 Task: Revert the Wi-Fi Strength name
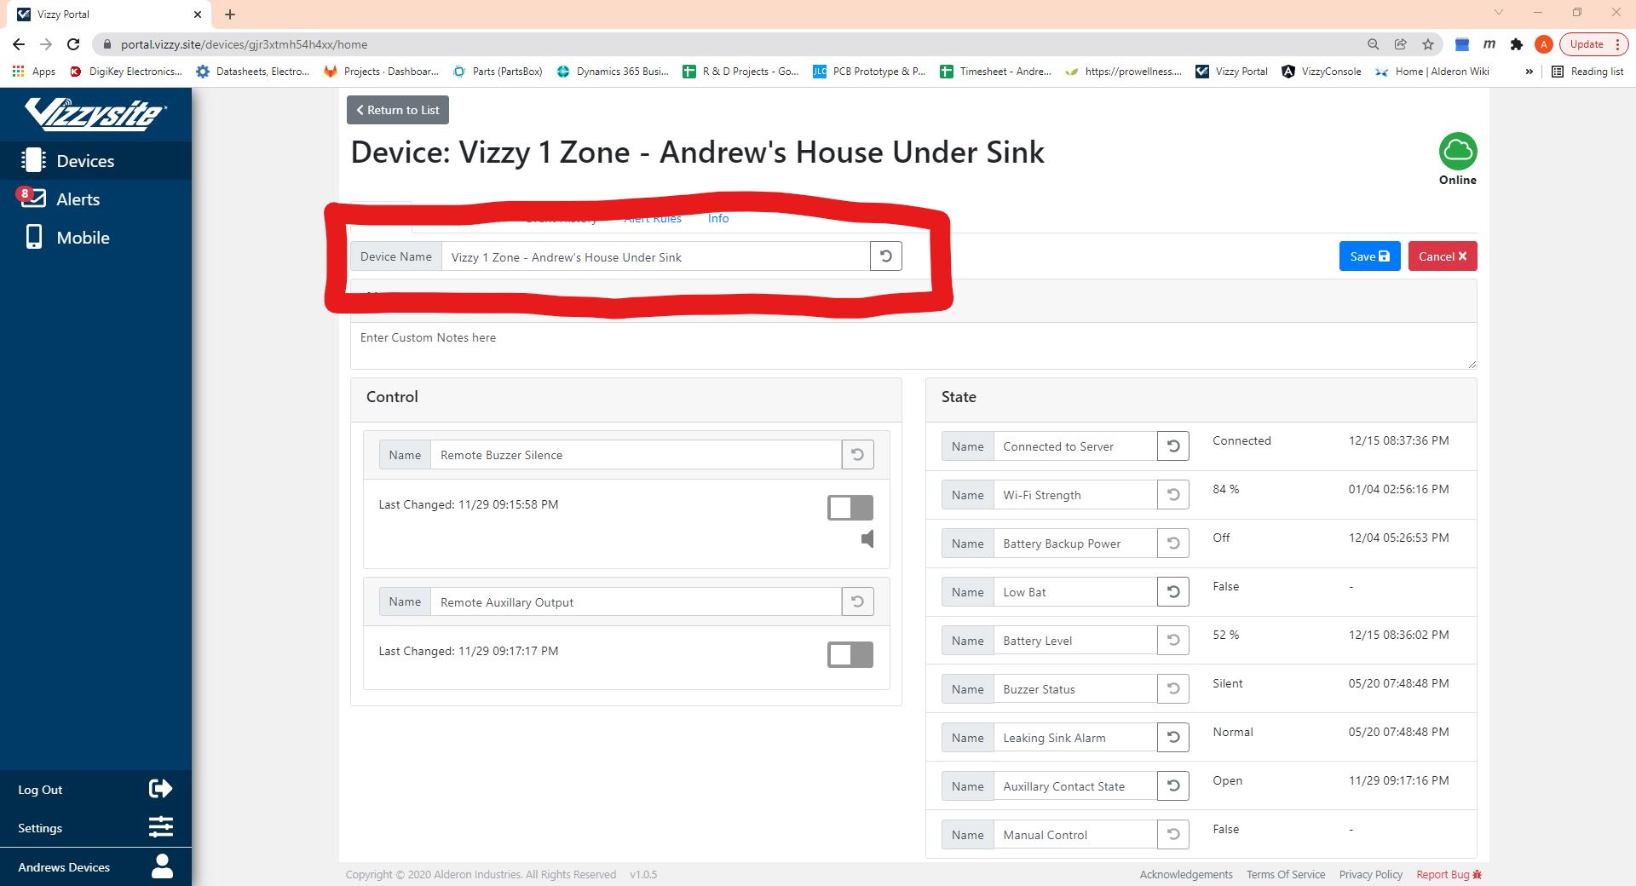1173,494
